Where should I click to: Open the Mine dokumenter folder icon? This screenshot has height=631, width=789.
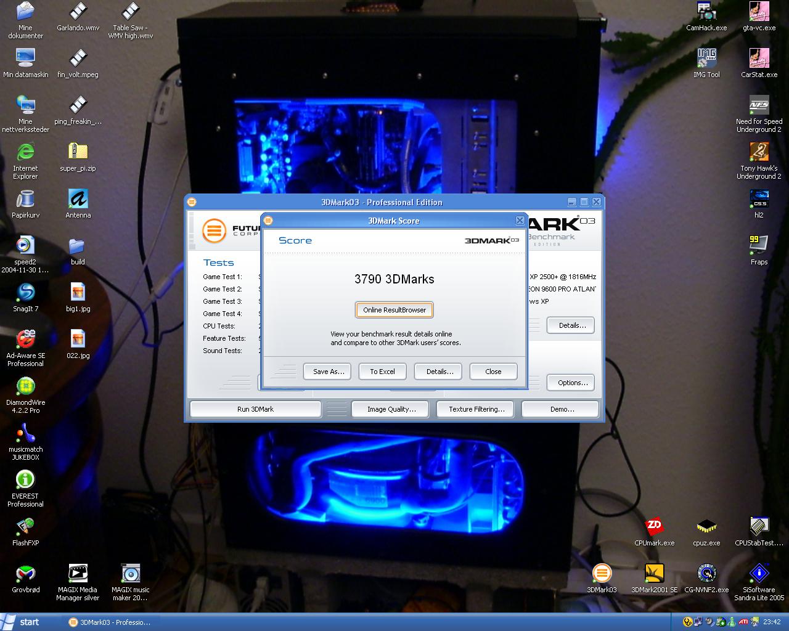(x=25, y=12)
